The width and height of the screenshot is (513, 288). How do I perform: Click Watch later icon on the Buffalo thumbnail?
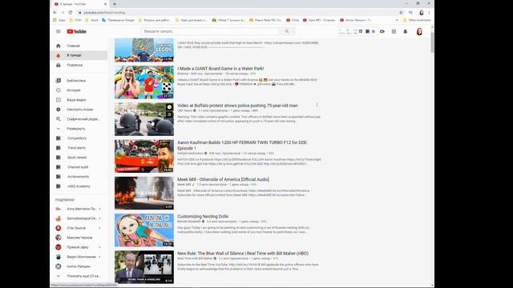(x=169, y=107)
